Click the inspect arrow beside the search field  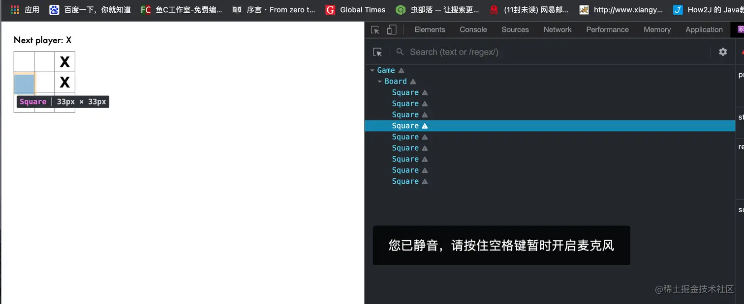tap(377, 52)
